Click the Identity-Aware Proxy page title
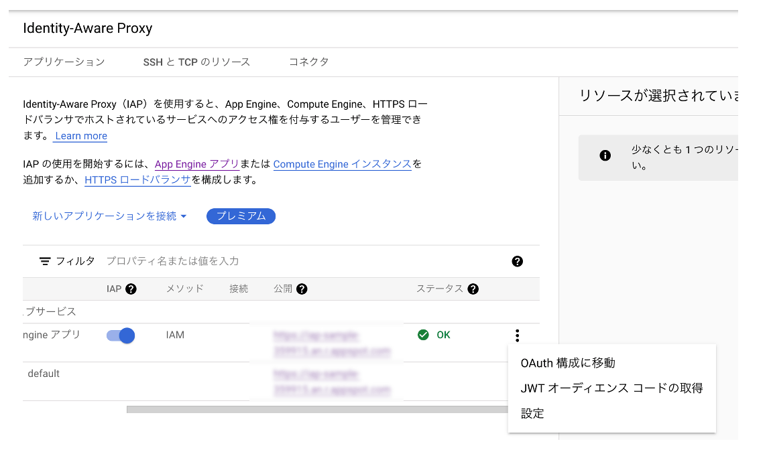Image resolution: width=767 pixels, height=466 pixels. pyautogui.click(x=88, y=28)
